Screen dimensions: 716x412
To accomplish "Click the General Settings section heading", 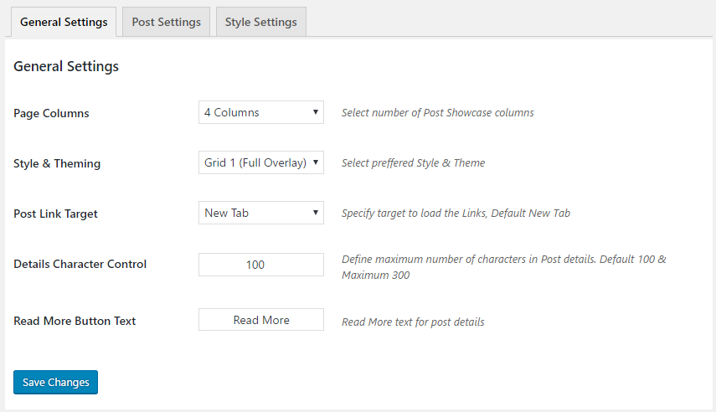I will pos(66,66).
